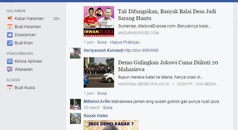Open the Buat Iklan link

[23, 43]
